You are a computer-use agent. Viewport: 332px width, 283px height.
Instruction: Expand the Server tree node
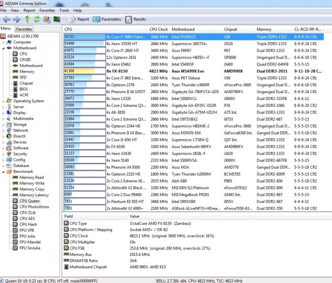[3, 107]
